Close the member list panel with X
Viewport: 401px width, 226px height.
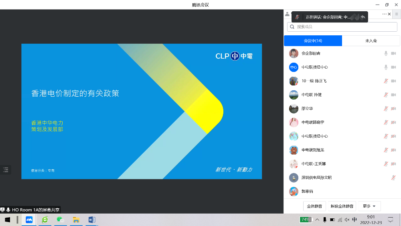pos(389,14)
